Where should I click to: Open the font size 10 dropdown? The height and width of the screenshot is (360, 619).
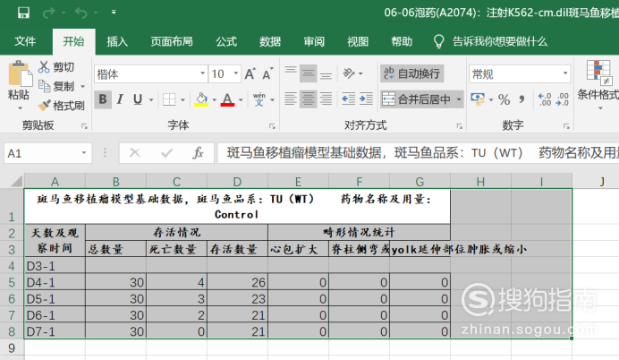(235, 73)
